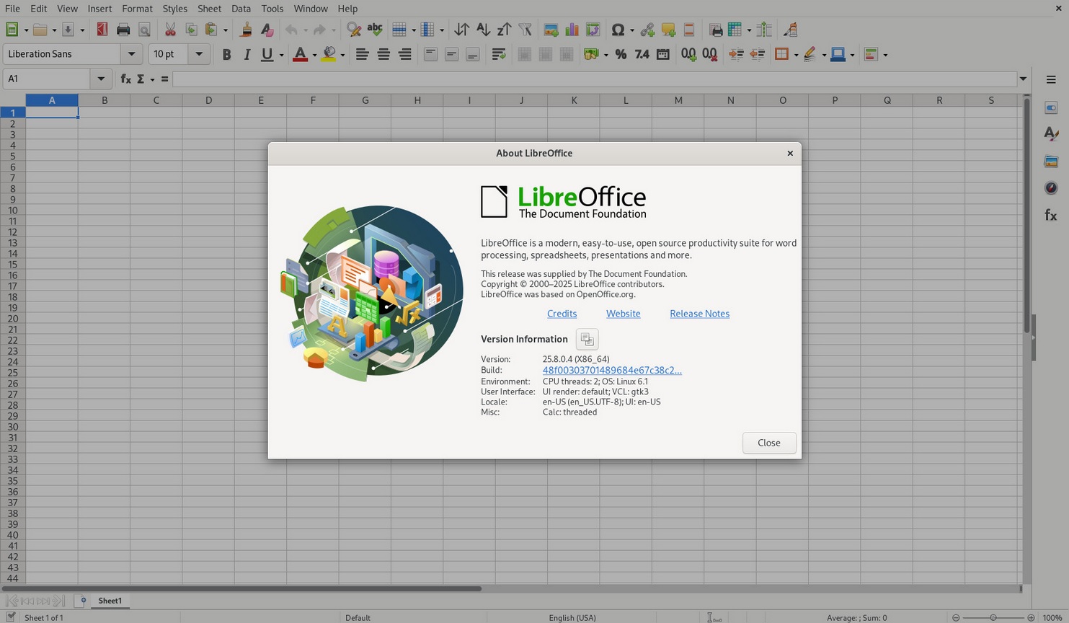The height and width of the screenshot is (623, 1069).
Task: Delete a decimal place
Action: [x=710, y=54]
